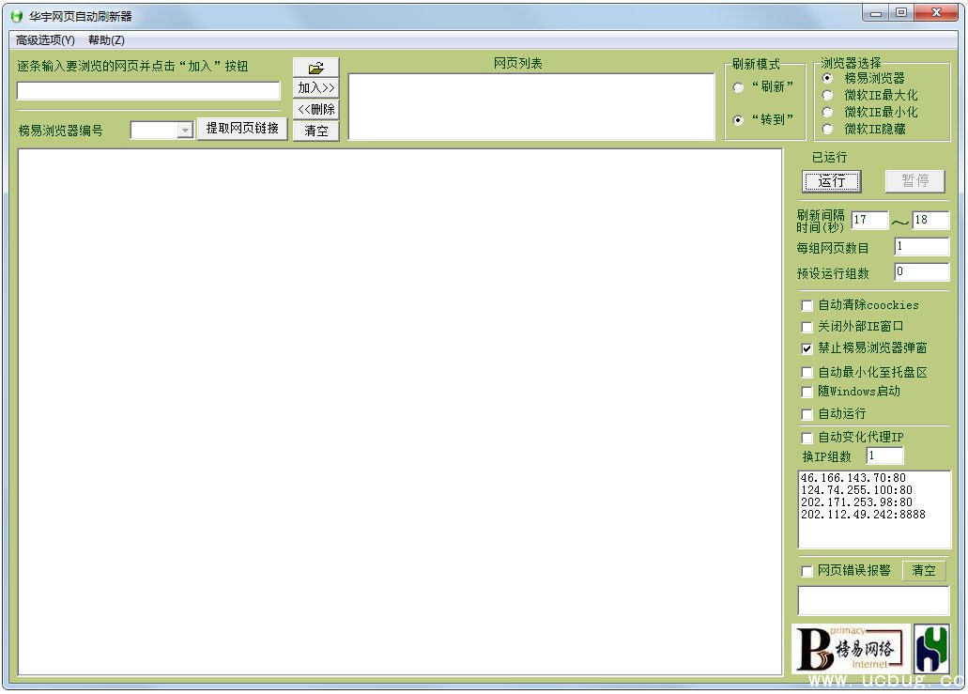The image size is (968, 694).
Task: Choose 微软IE最大化 browser option
Action: [x=827, y=95]
